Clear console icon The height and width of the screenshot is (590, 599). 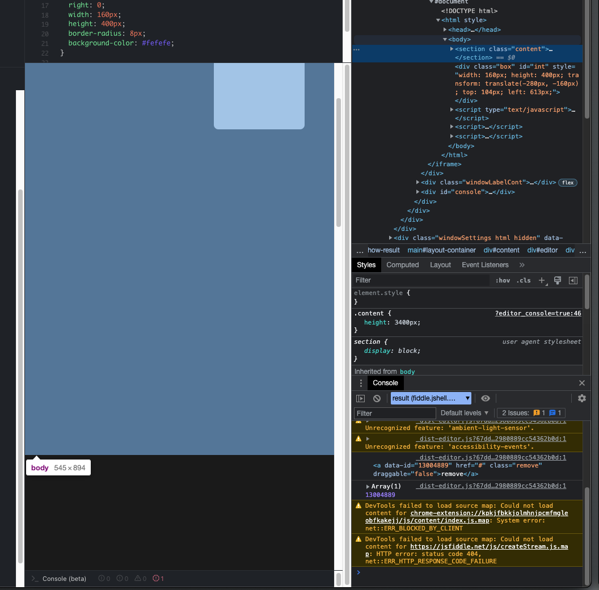point(377,398)
